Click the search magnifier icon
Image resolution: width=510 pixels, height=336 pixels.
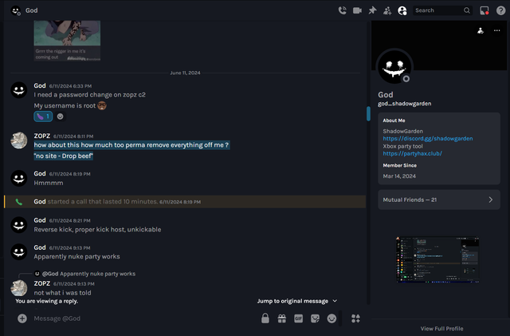467,10
